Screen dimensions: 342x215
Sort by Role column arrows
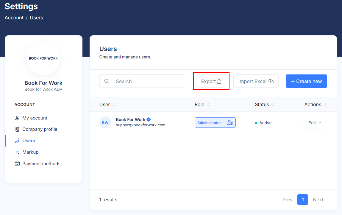(x=208, y=105)
